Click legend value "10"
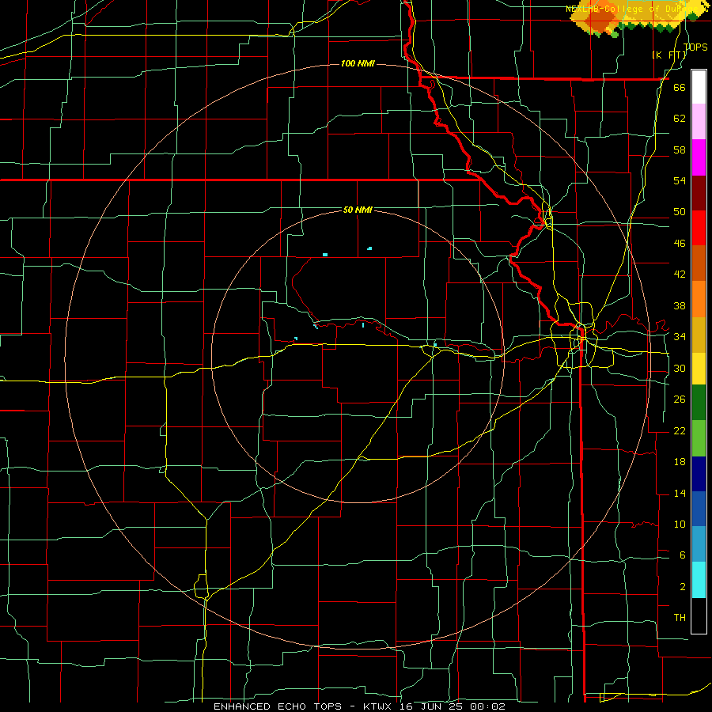The image size is (712, 712). [680, 525]
